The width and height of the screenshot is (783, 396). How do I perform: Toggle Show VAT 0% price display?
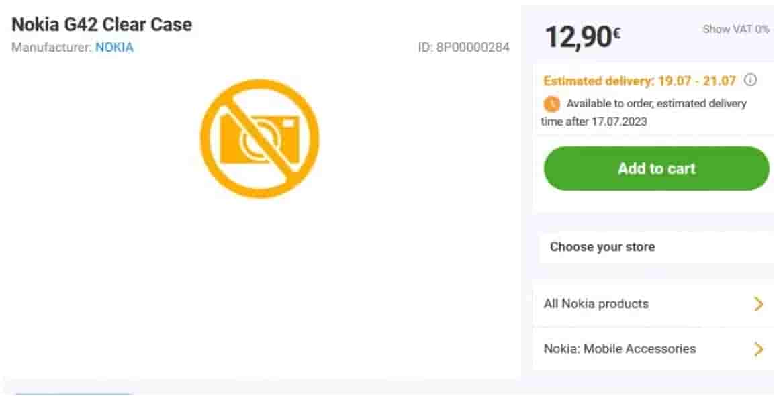(735, 29)
